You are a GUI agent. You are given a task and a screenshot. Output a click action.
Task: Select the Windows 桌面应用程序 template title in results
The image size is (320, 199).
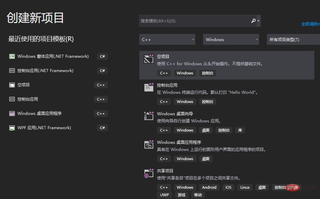click(x=179, y=142)
